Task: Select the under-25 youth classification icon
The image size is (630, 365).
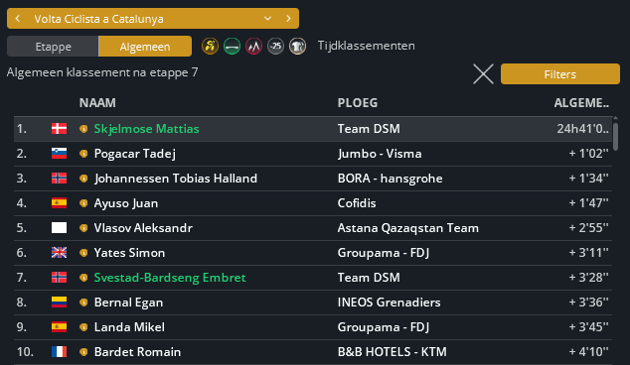Action: coord(275,47)
